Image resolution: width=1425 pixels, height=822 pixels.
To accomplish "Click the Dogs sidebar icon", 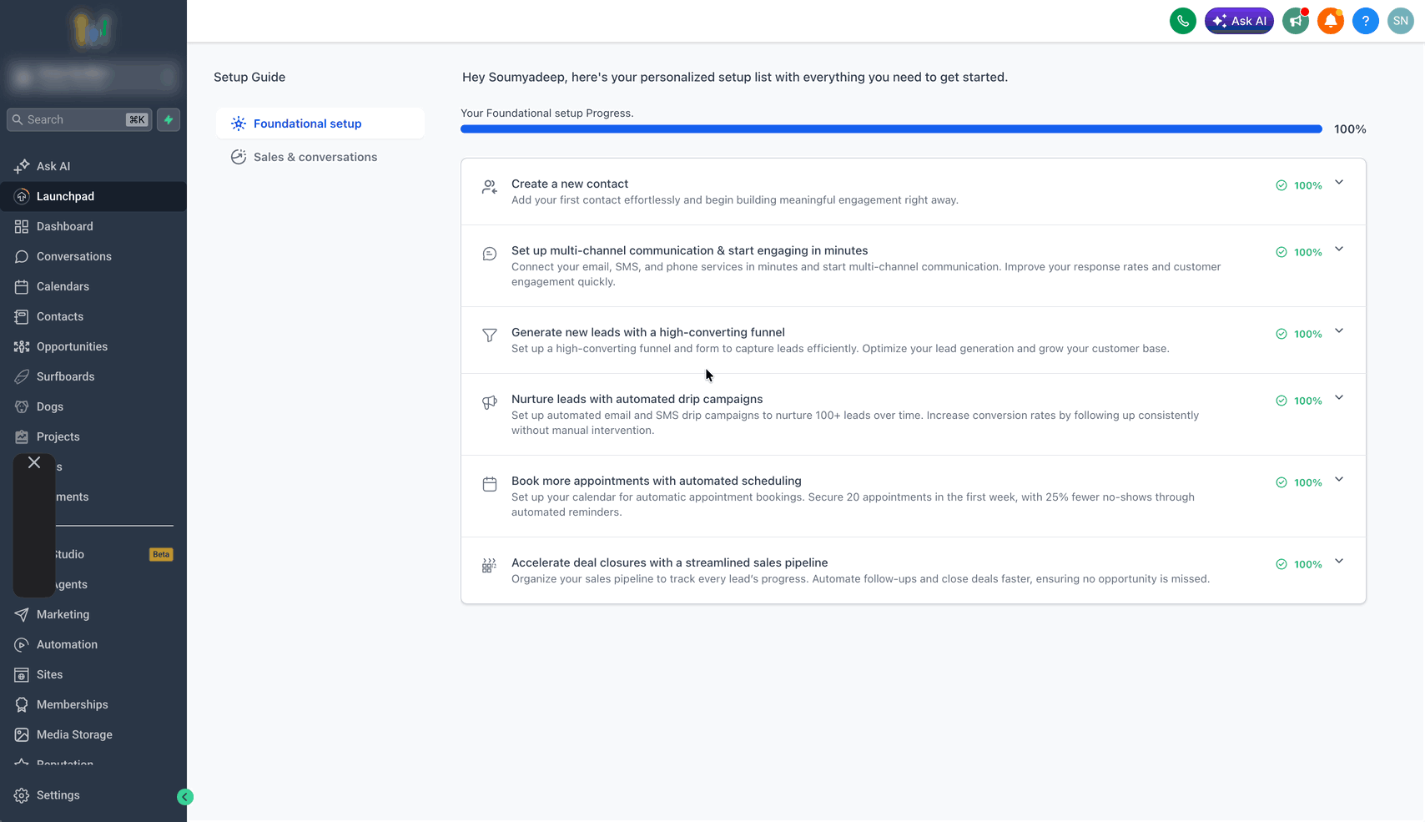I will pyautogui.click(x=22, y=406).
